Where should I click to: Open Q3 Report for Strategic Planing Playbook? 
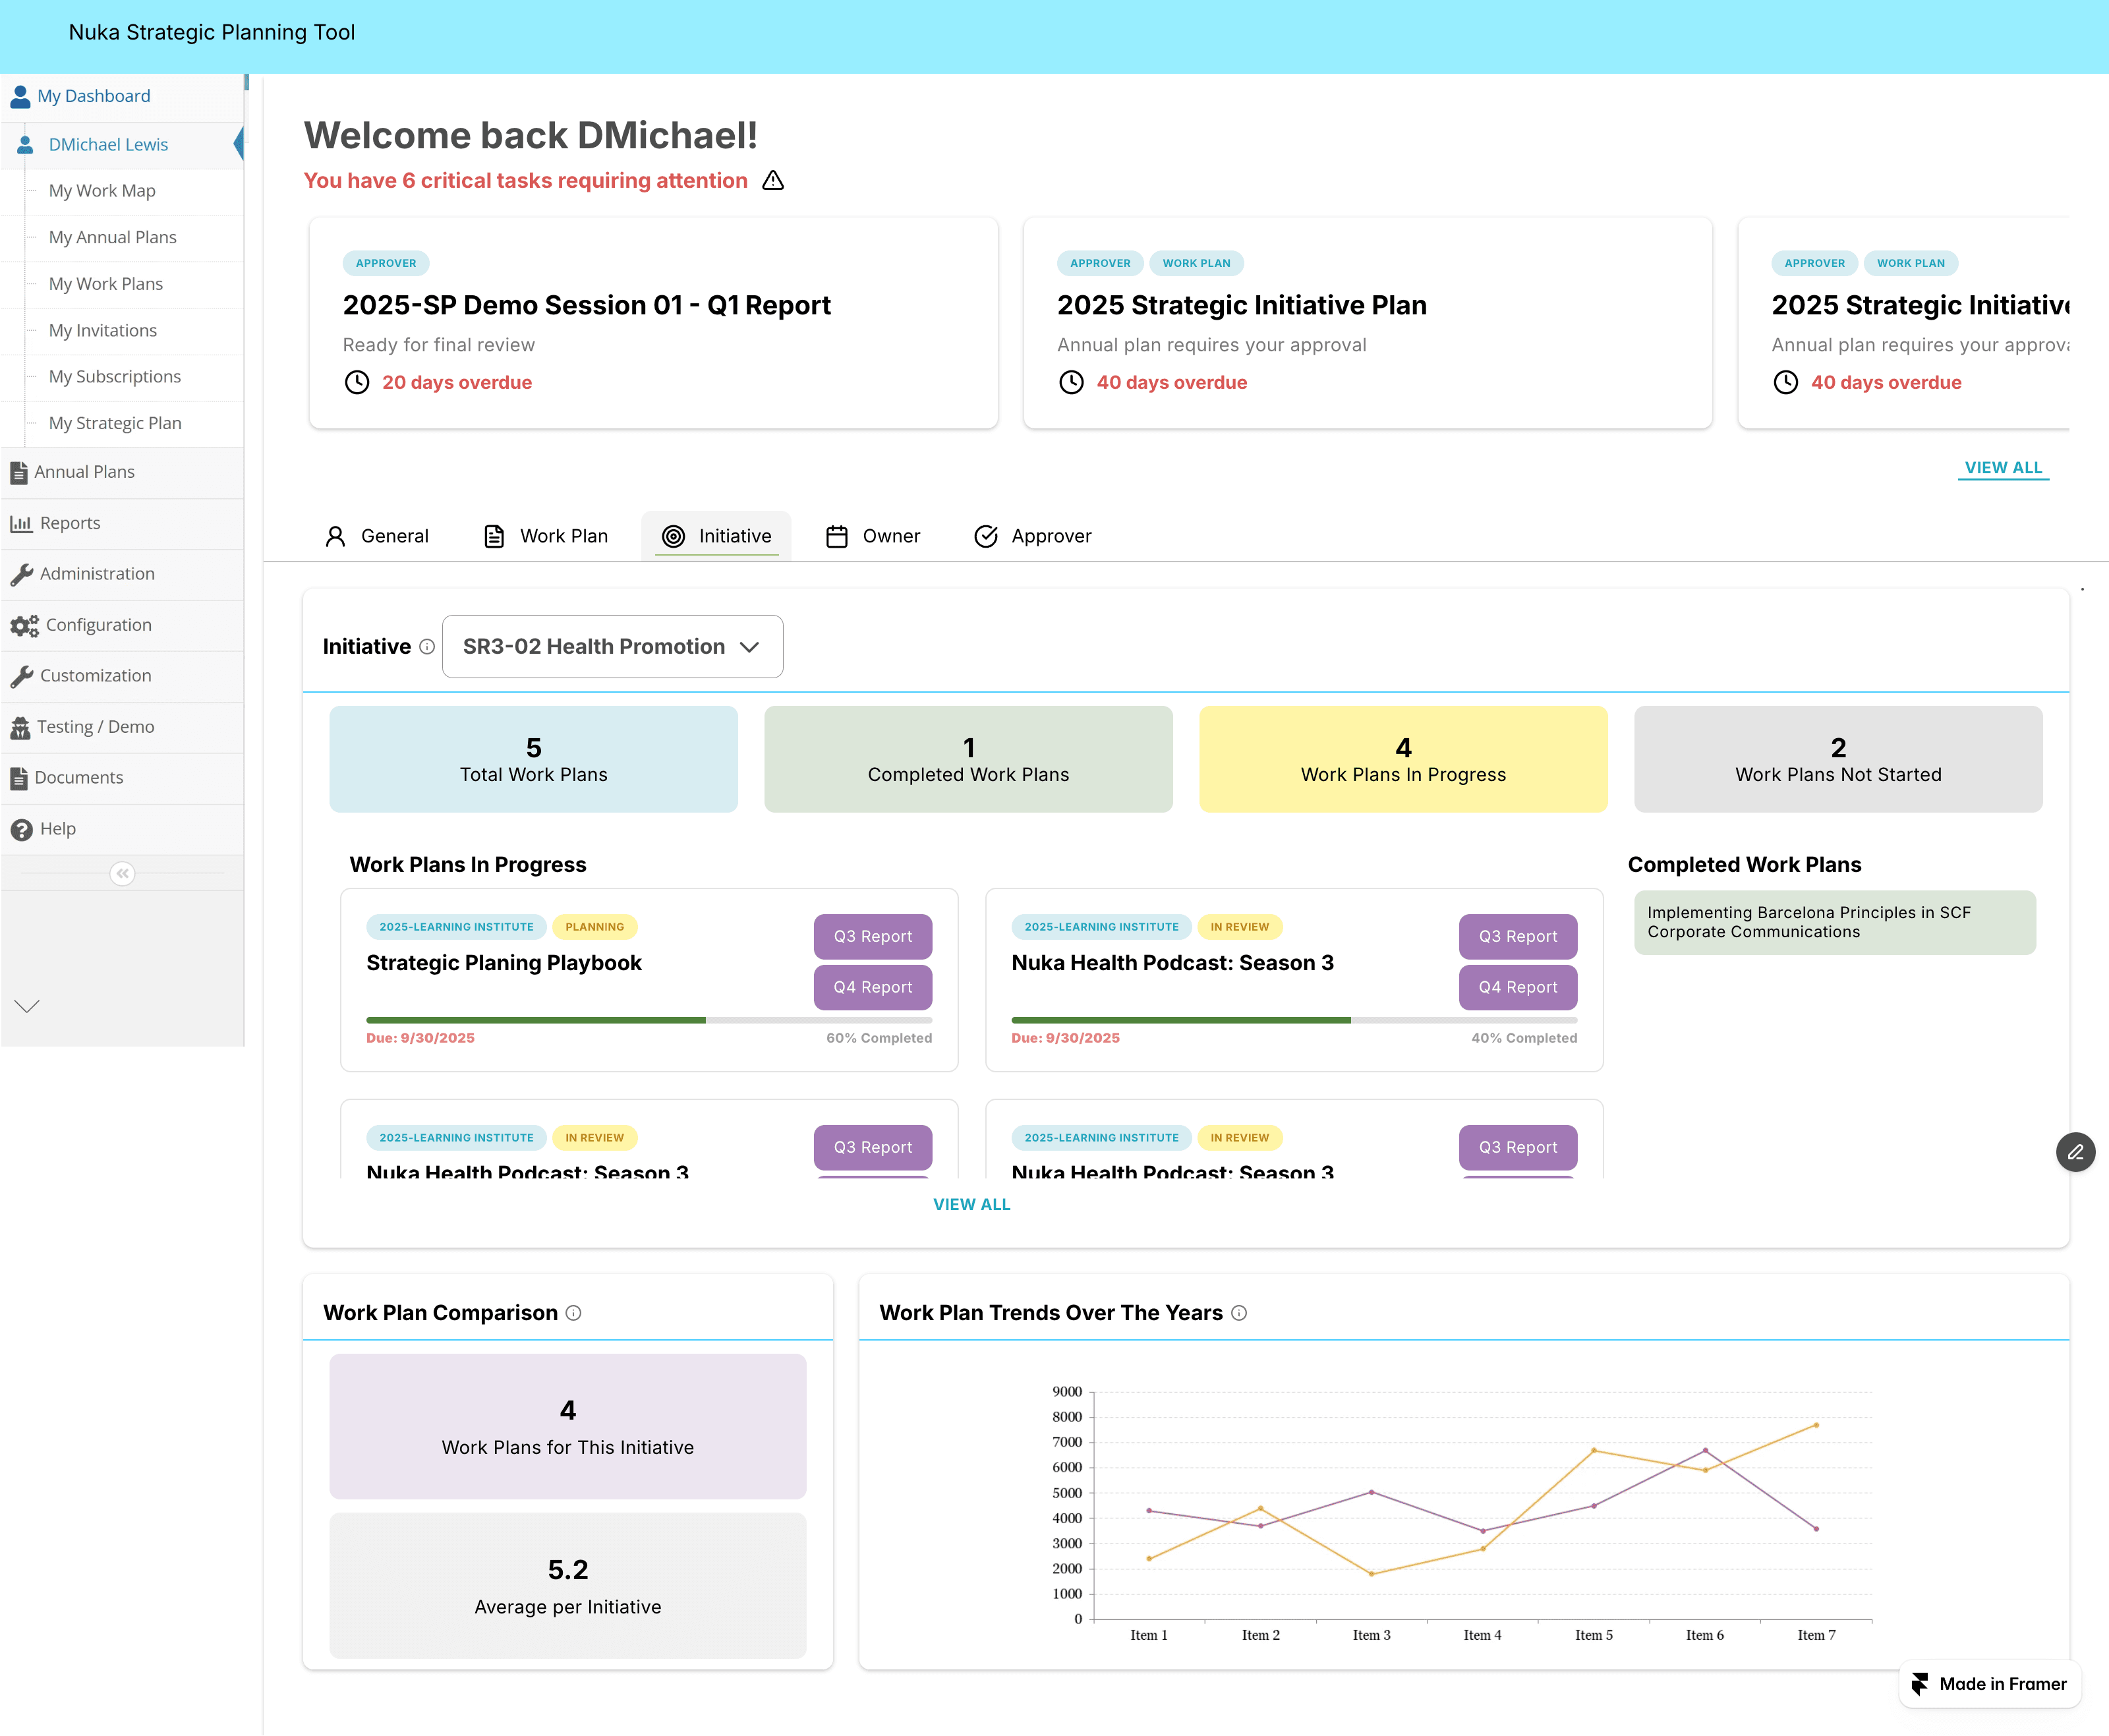click(872, 936)
